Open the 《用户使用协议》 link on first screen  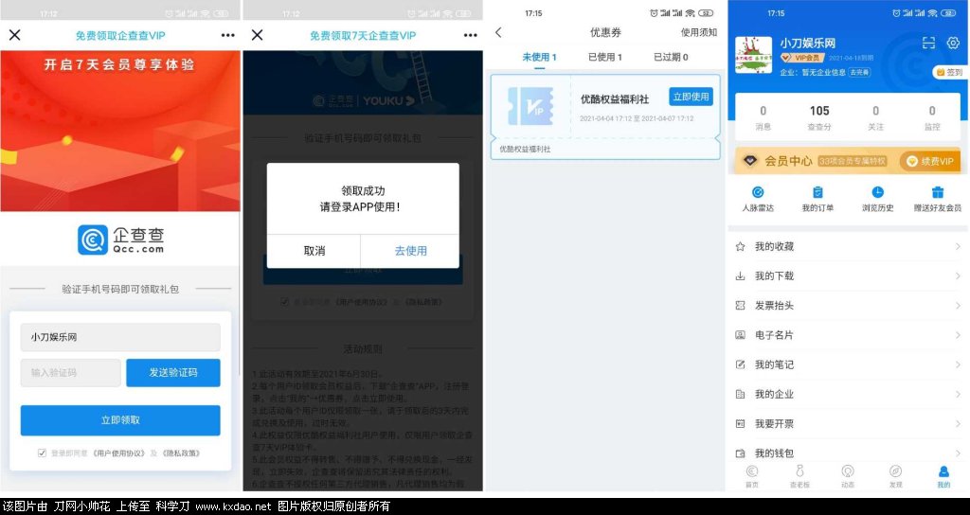coord(118,453)
